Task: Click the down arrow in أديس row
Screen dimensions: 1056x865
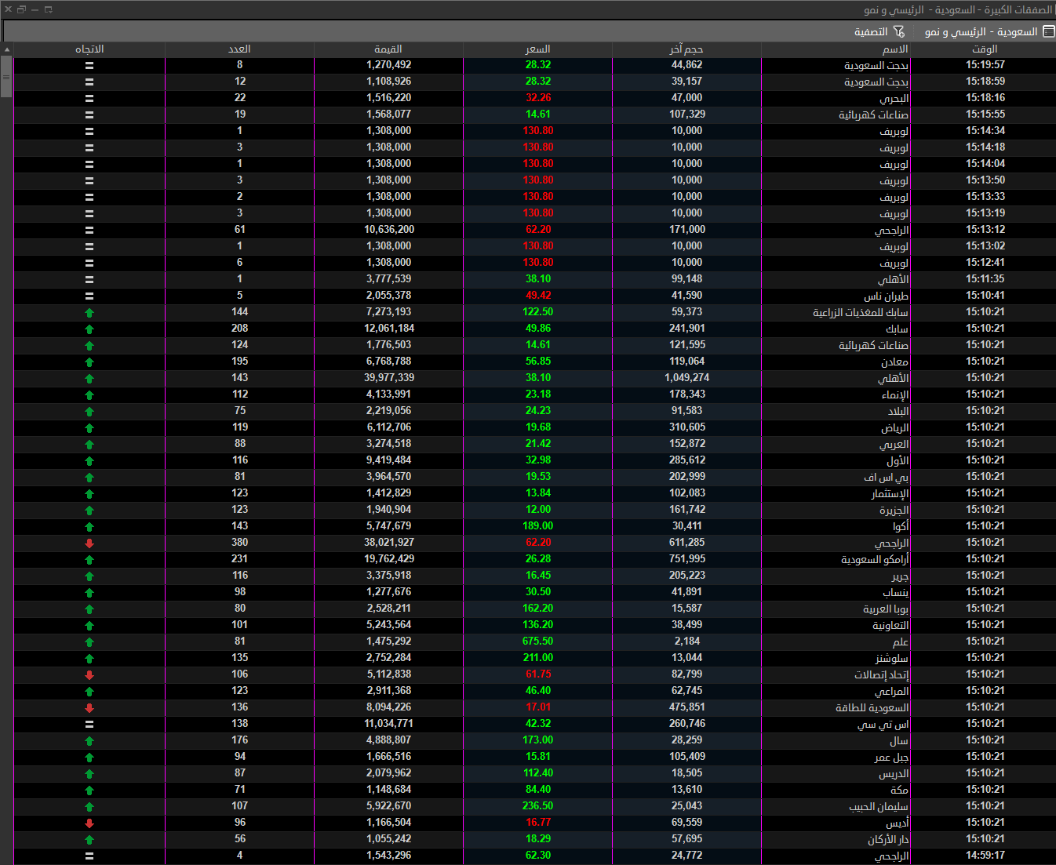Action: click(x=89, y=823)
